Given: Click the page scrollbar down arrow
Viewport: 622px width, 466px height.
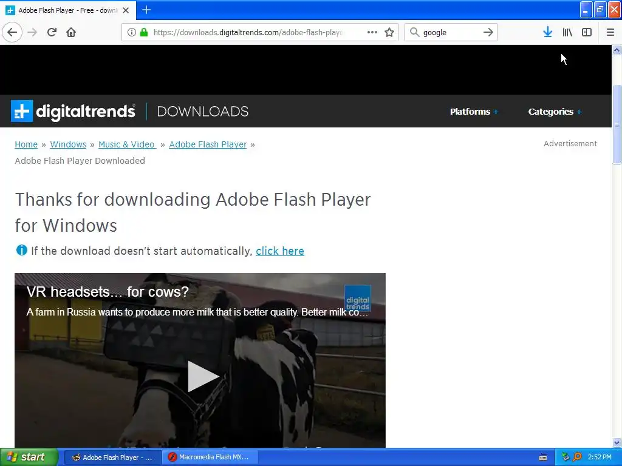Looking at the screenshot, I should pyautogui.click(x=617, y=442).
